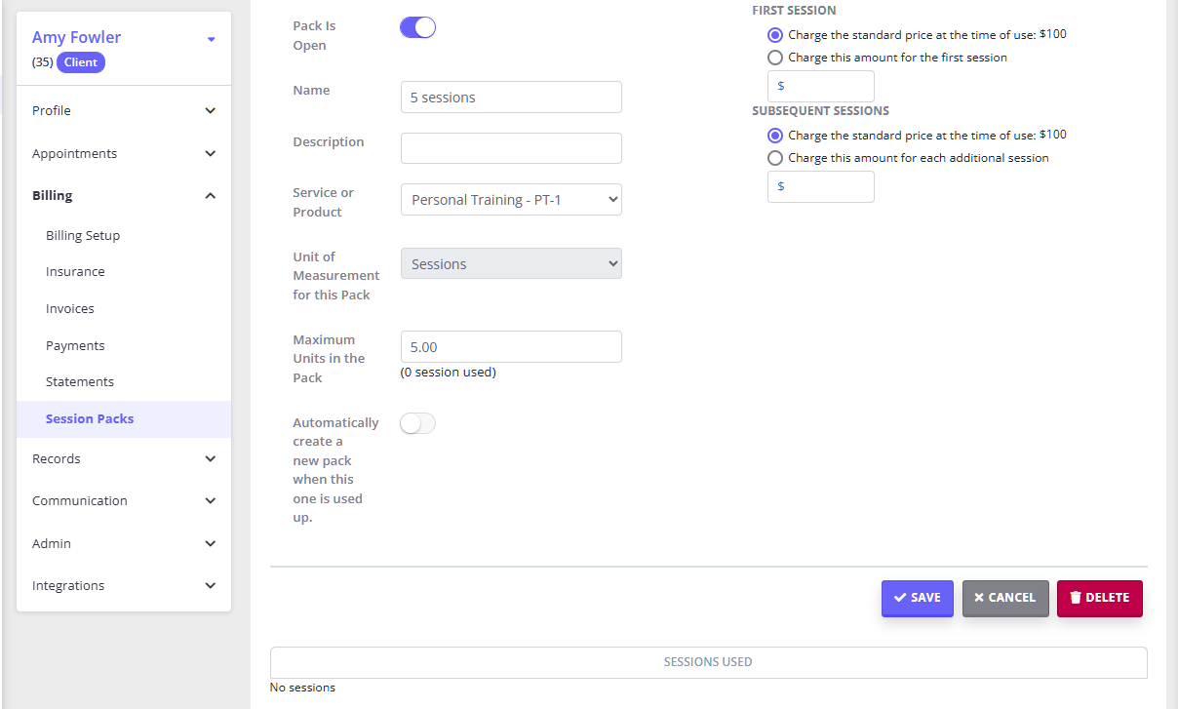
Task: Open Amy Fowler client dropdown arrow
Action: click(x=212, y=40)
